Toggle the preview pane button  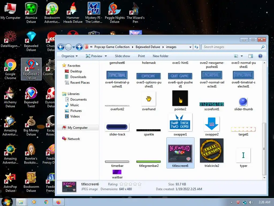[x=250, y=56]
